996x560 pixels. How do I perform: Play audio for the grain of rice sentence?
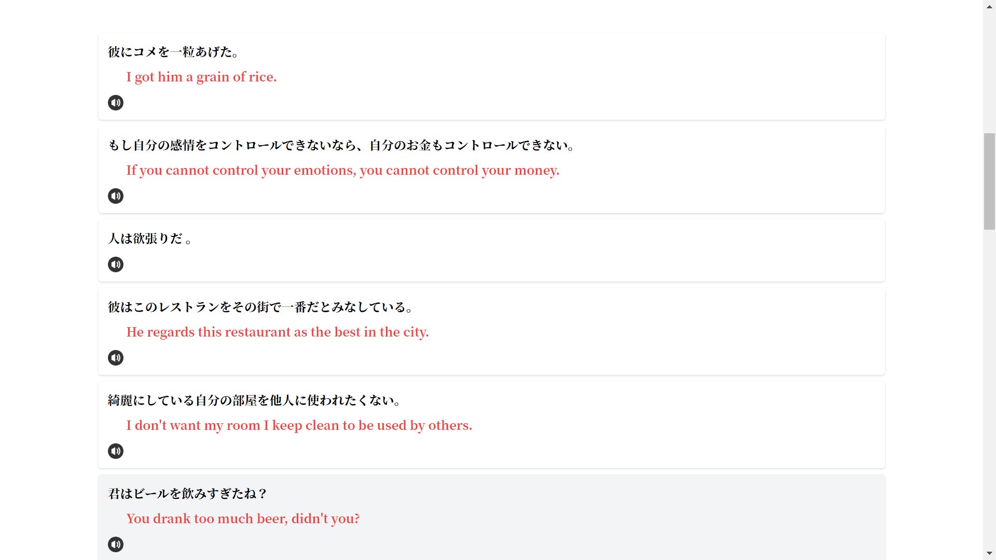click(x=115, y=103)
